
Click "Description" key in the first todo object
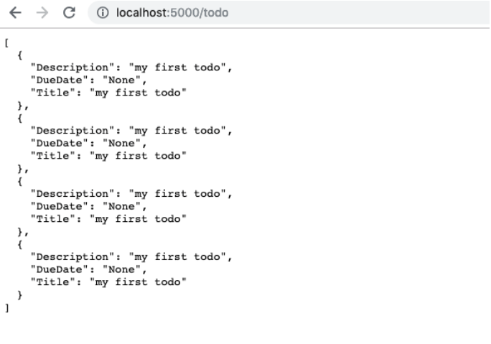(x=70, y=68)
